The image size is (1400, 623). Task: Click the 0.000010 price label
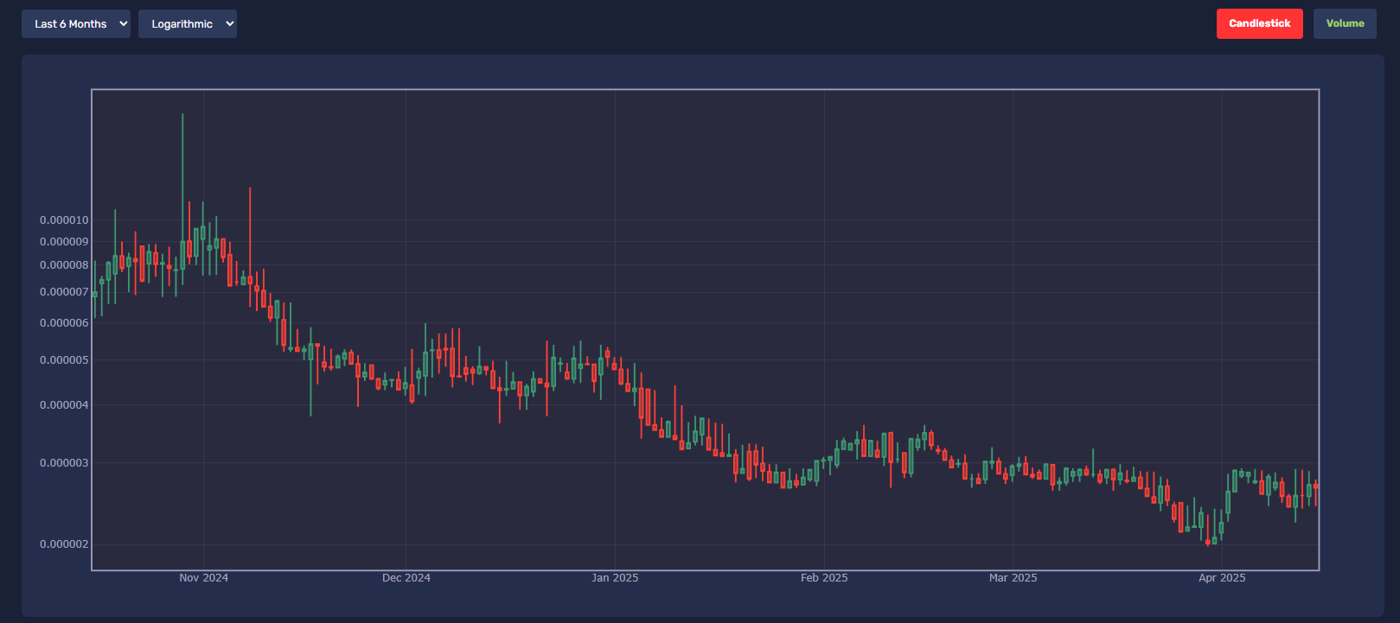[64, 220]
